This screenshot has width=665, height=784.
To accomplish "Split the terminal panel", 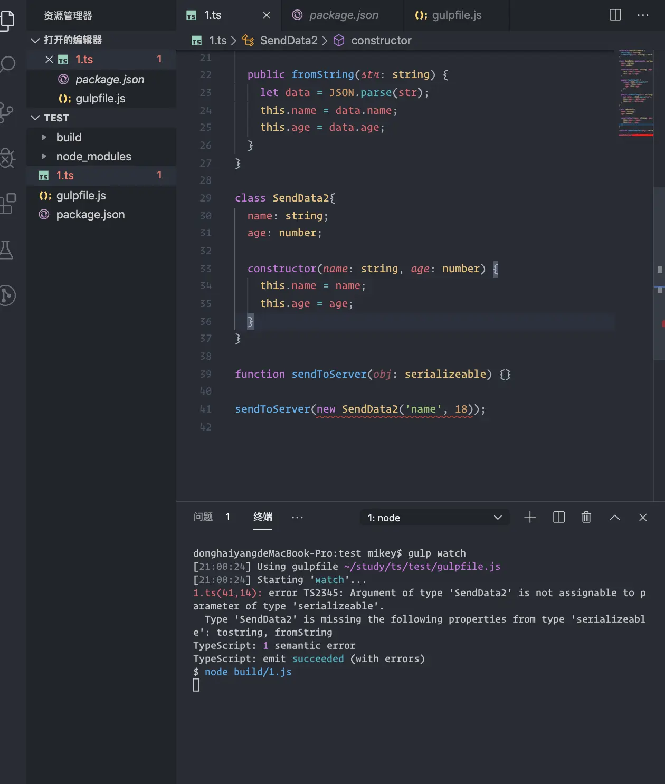I will pyautogui.click(x=559, y=517).
